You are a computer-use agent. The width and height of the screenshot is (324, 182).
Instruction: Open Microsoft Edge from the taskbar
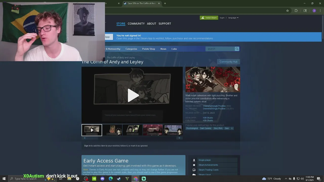[111, 179]
